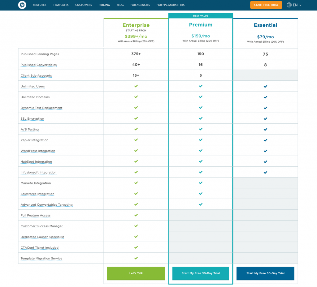Click Essential checkmark for Infusionsoft Integration
This screenshot has height=287, width=317.
tap(265, 173)
